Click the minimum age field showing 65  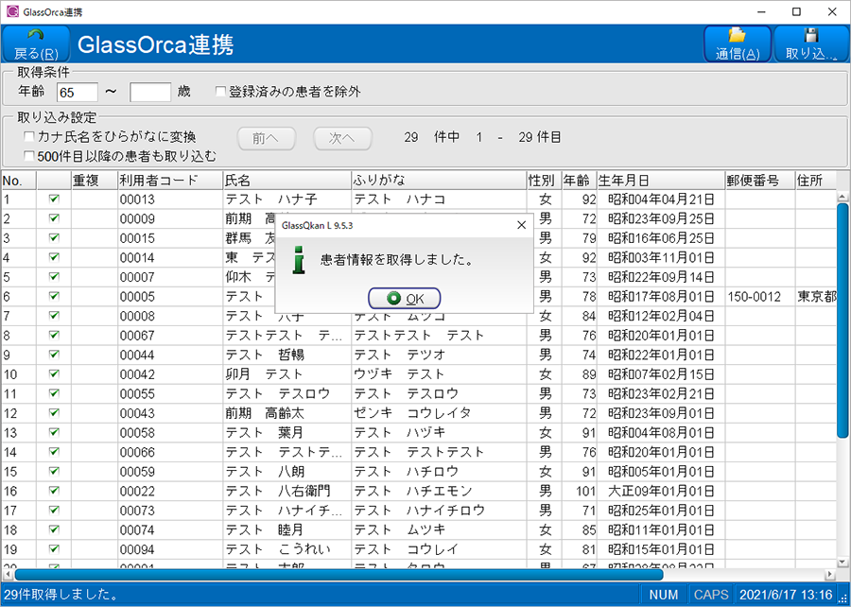[x=78, y=92]
